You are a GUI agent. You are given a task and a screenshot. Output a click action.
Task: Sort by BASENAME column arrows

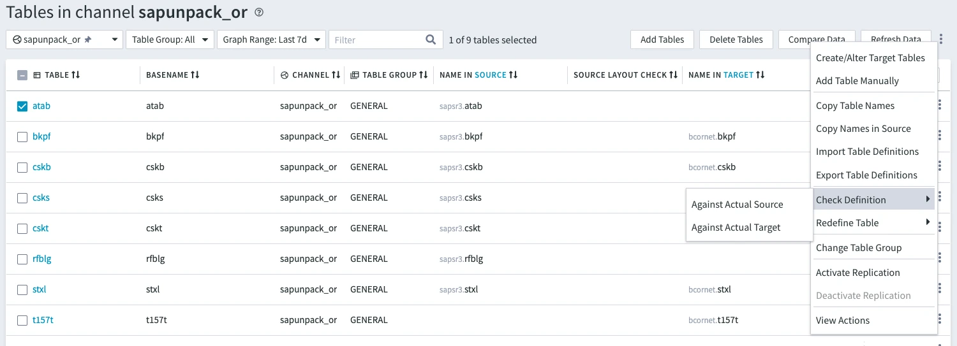point(195,75)
